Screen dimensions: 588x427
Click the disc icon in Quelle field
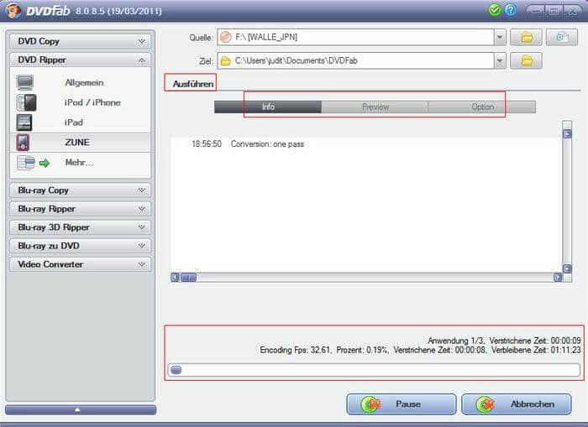[225, 37]
